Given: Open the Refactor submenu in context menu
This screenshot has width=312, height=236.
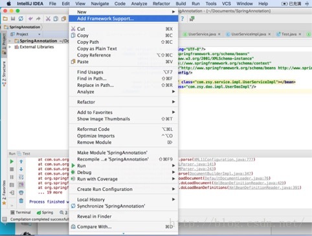Looking at the screenshot, I should (124, 102).
